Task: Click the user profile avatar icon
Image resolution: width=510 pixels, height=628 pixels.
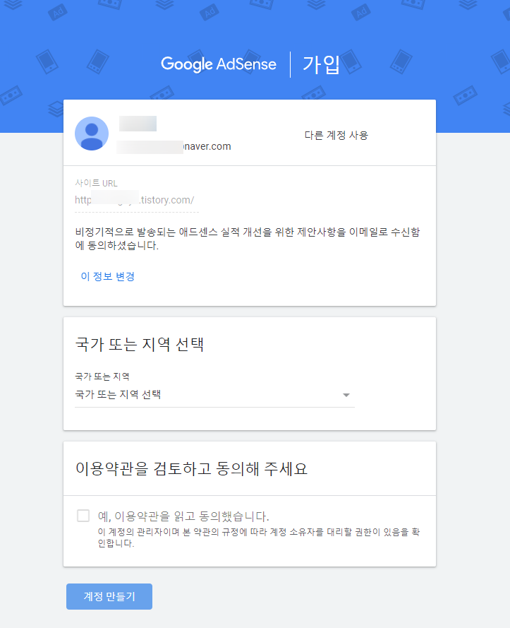Action: (x=92, y=134)
